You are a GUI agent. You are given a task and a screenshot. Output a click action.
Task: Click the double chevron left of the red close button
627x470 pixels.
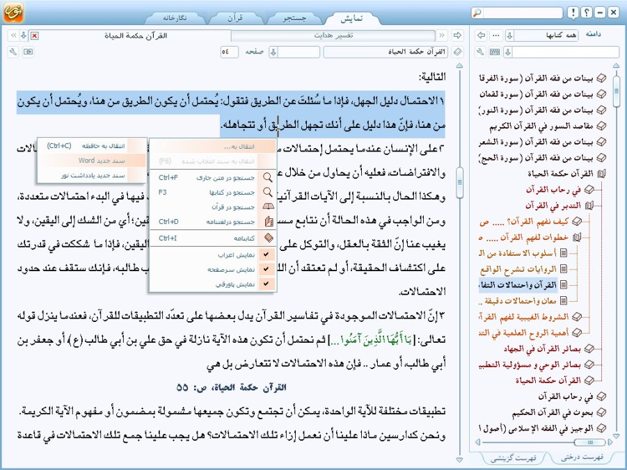(x=14, y=35)
